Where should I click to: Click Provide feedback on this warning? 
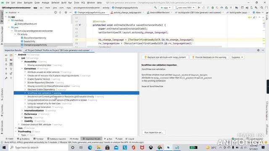coord(209,57)
